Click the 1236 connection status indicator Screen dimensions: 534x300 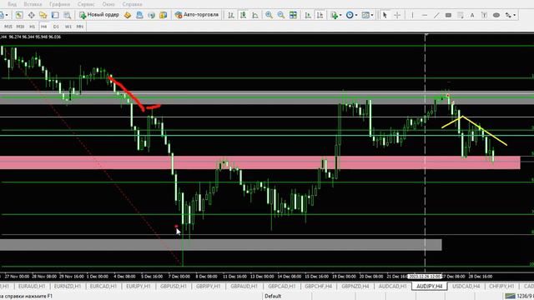pos(519,297)
